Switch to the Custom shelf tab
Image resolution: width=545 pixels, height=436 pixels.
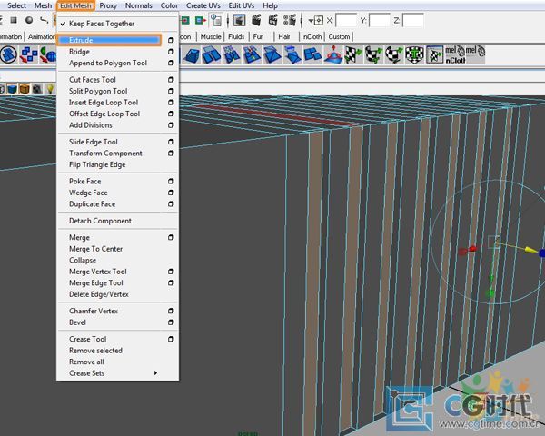point(339,37)
